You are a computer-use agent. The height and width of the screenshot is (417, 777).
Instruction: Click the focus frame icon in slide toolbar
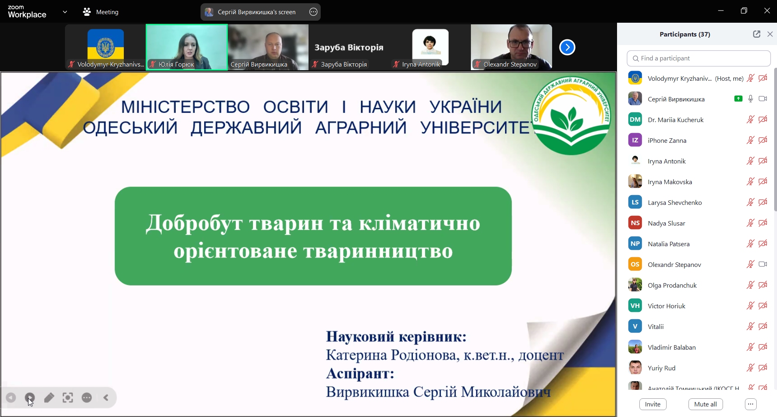pos(68,398)
